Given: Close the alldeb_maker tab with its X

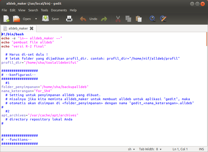Looking at the screenshot, I should [x=32, y=28].
